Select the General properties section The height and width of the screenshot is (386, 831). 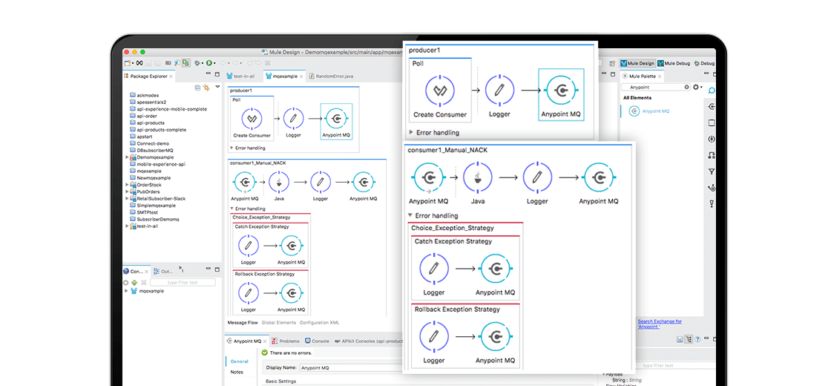[240, 362]
